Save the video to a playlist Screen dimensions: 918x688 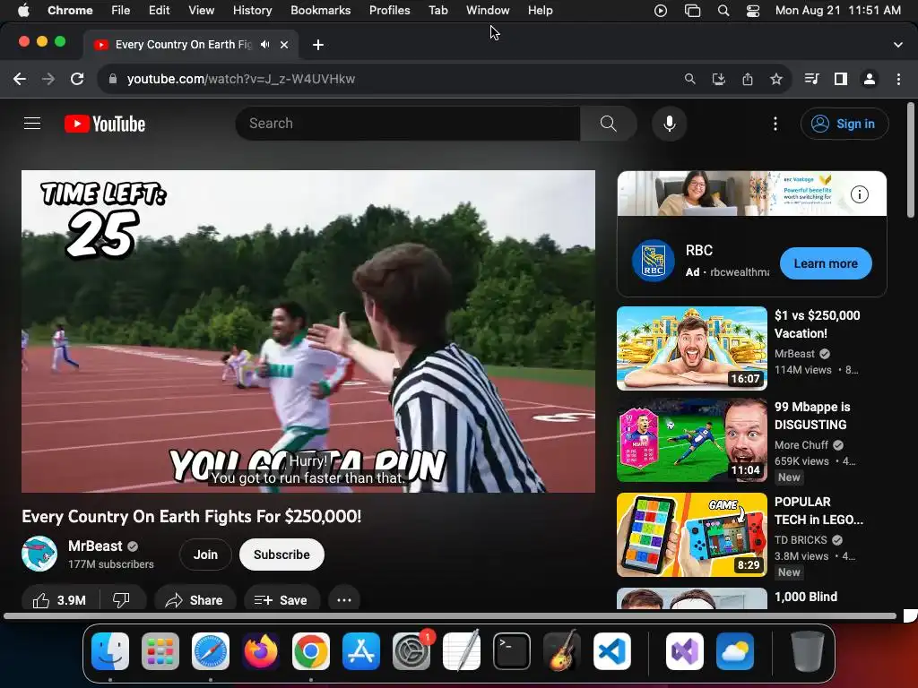coord(281,600)
